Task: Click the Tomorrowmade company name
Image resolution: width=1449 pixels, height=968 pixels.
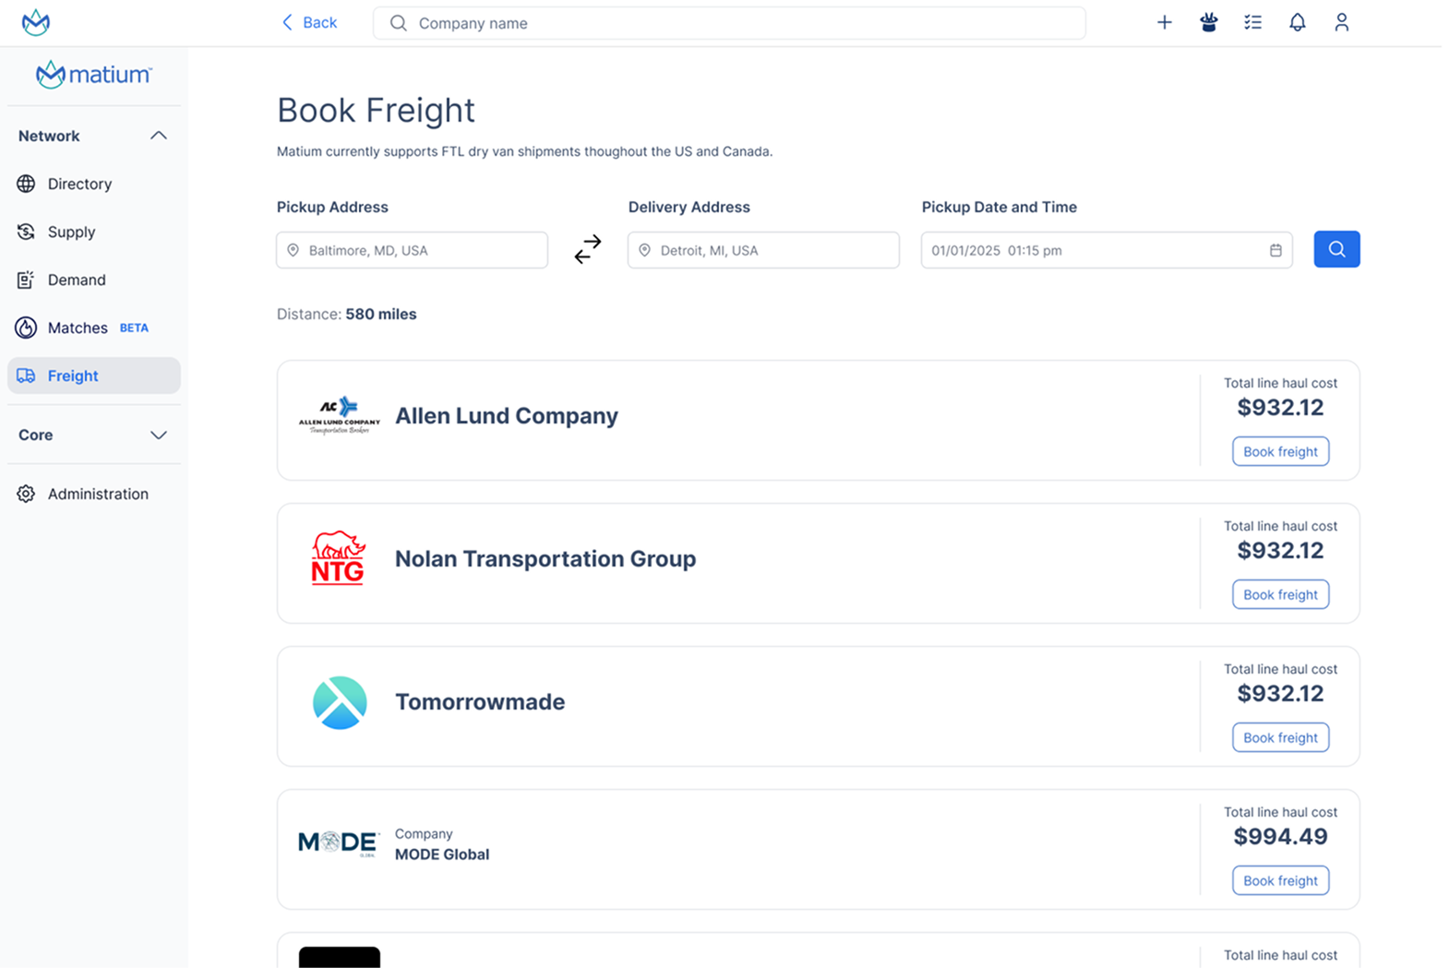Action: click(480, 701)
